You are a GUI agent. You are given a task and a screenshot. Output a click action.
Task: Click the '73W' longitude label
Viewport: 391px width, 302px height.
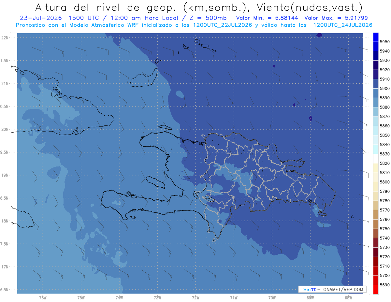click(157, 298)
